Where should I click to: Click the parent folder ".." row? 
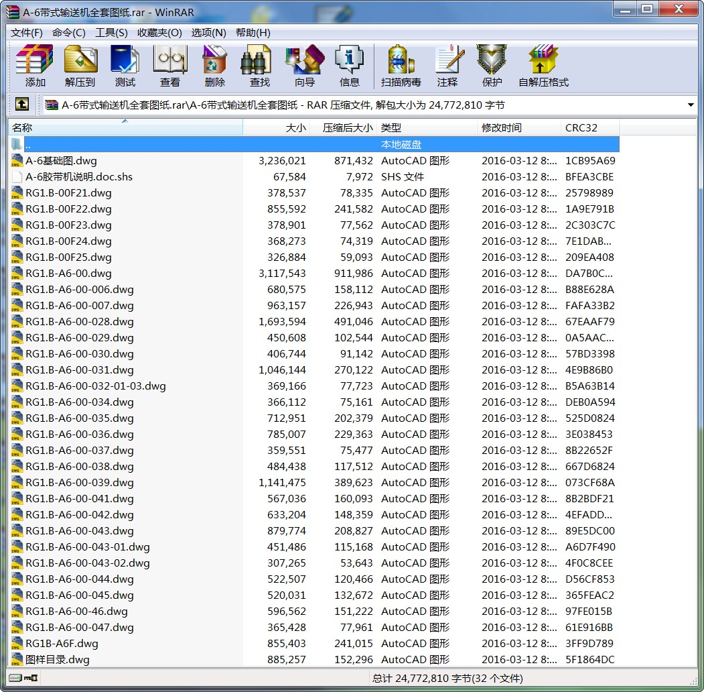coord(28,145)
